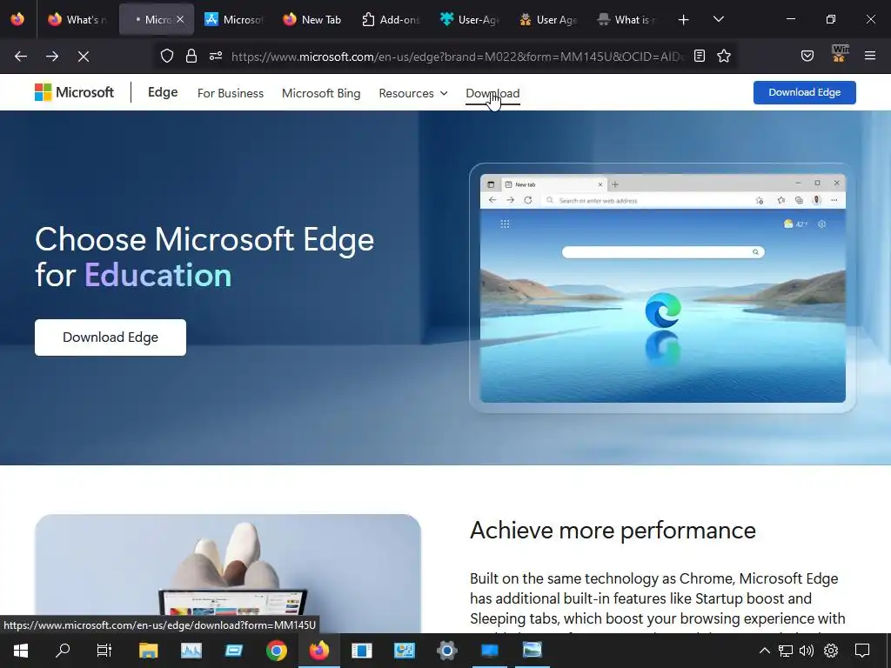Expand the list all tabs dropdown

(x=718, y=19)
